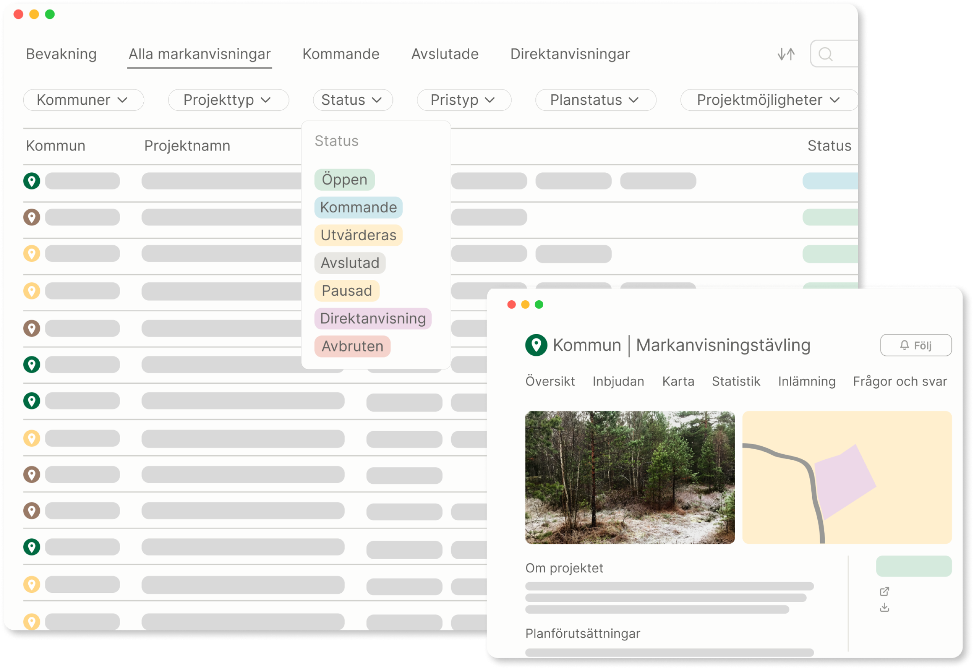Click yellow map pin in third row

click(x=31, y=254)
